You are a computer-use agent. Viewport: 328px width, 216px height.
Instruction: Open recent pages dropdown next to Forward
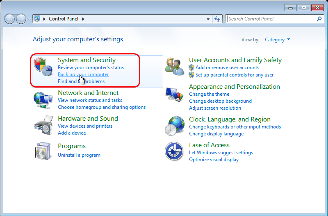click(29, 19)
